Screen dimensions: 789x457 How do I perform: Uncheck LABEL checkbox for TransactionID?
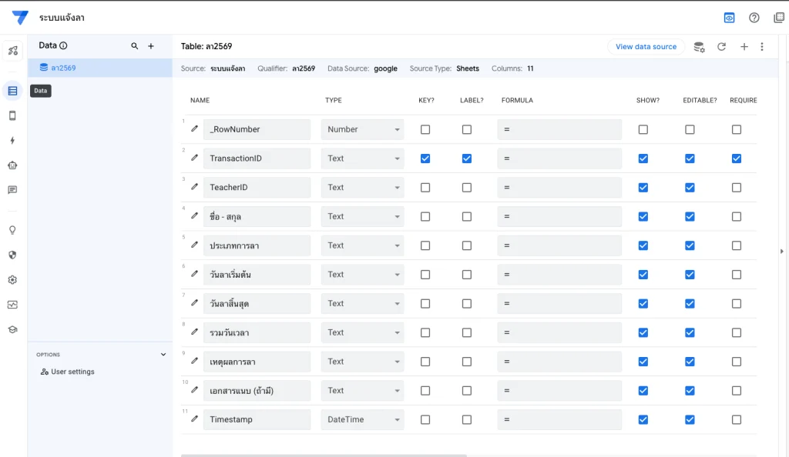467,158
